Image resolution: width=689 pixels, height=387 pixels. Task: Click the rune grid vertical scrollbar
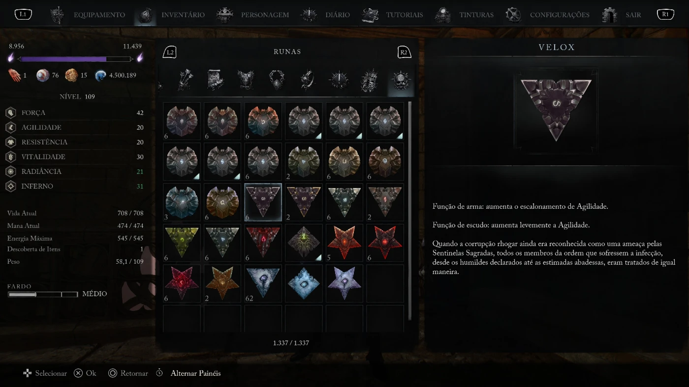tap(409, 217)
